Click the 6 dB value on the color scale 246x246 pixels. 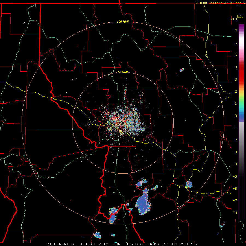pos(236,43)
